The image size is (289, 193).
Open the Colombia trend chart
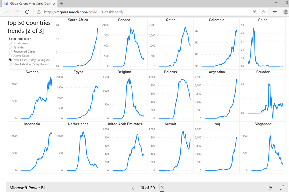216,43
